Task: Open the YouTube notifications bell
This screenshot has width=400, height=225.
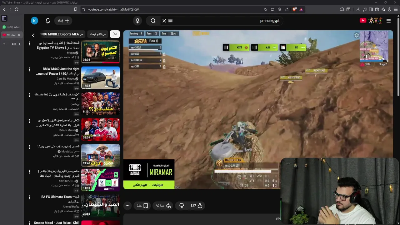Action: pos(47,21)
